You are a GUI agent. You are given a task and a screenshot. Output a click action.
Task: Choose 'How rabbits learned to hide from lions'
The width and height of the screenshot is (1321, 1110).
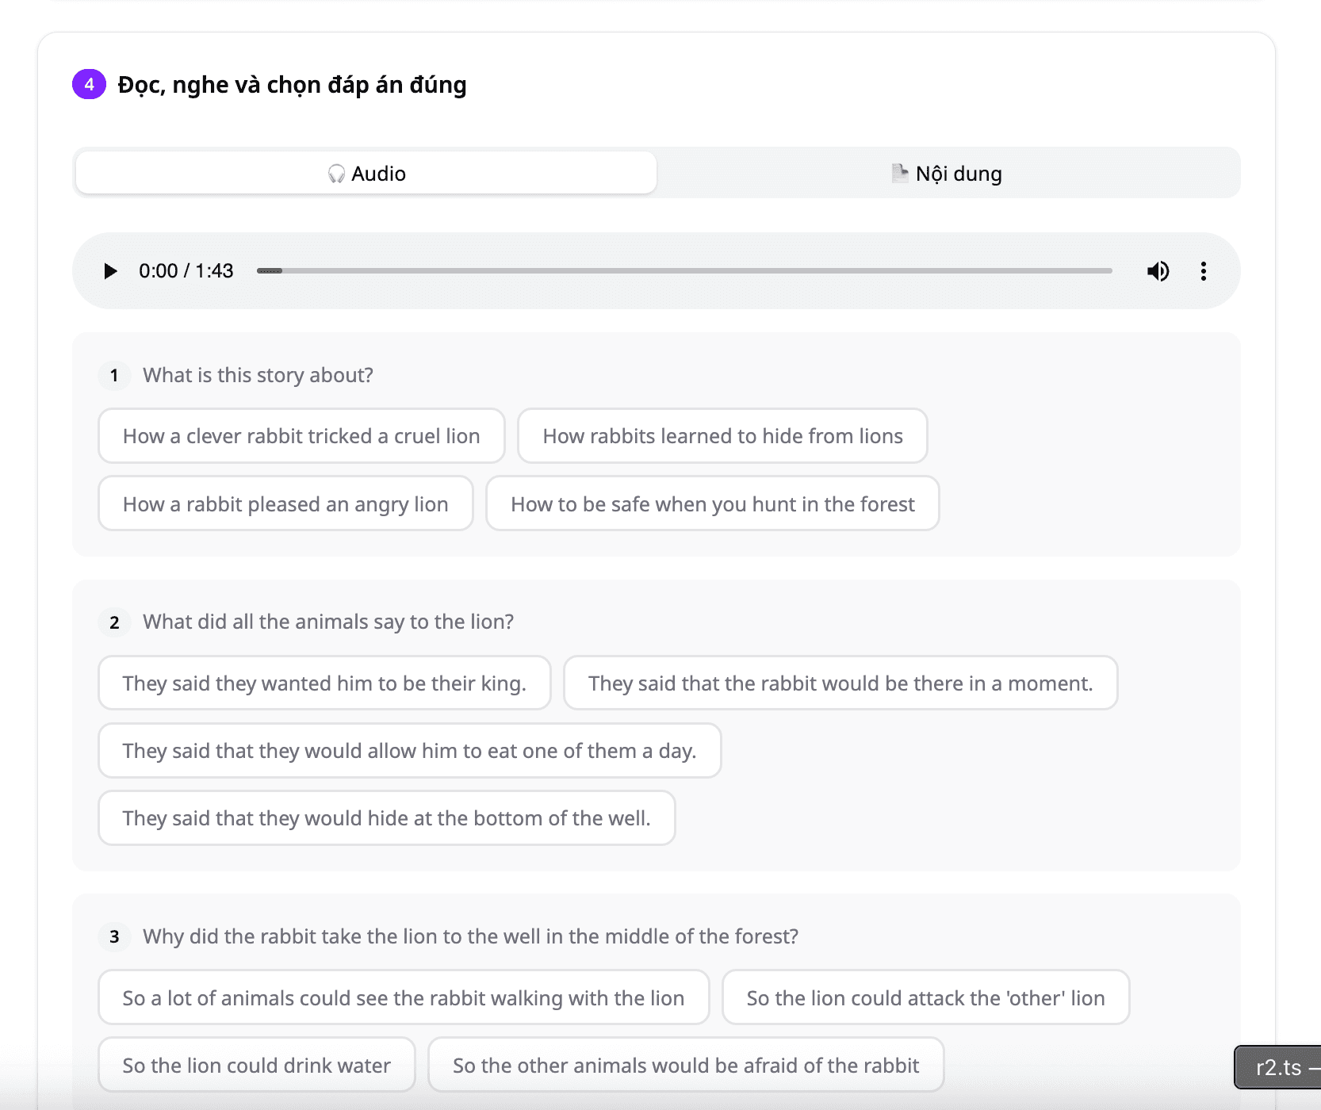tap(722, 436)
